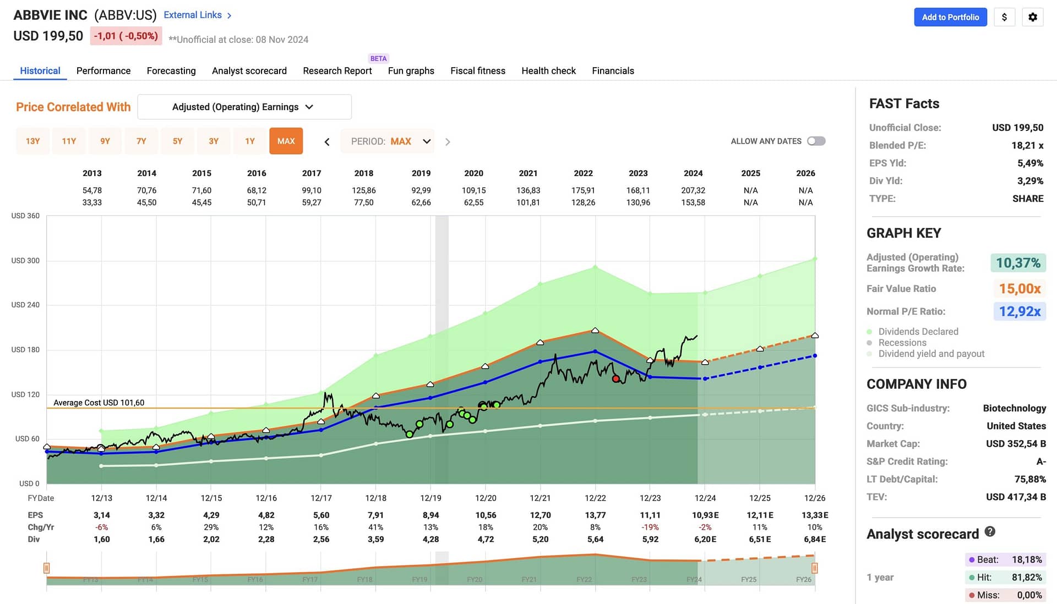
Task: Toggle Dividend yield and payout legend item
Action: [925, 354]
